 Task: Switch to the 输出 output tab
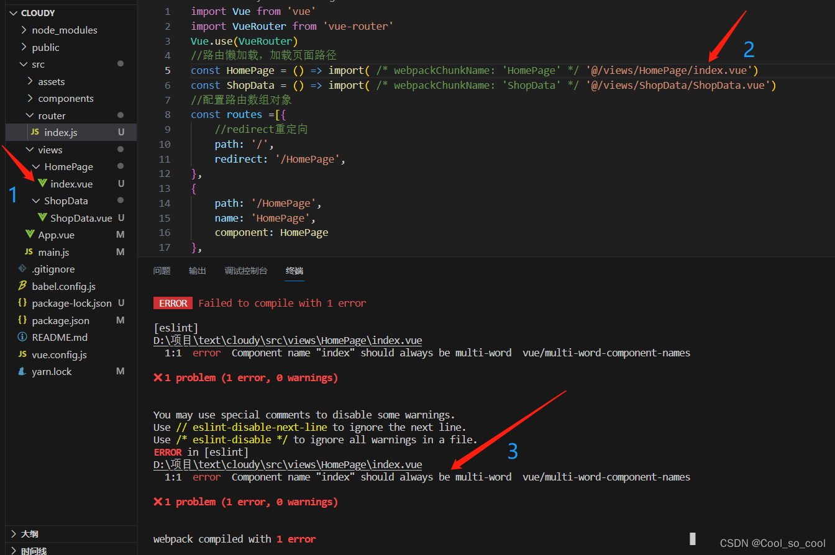pos(198,271)
